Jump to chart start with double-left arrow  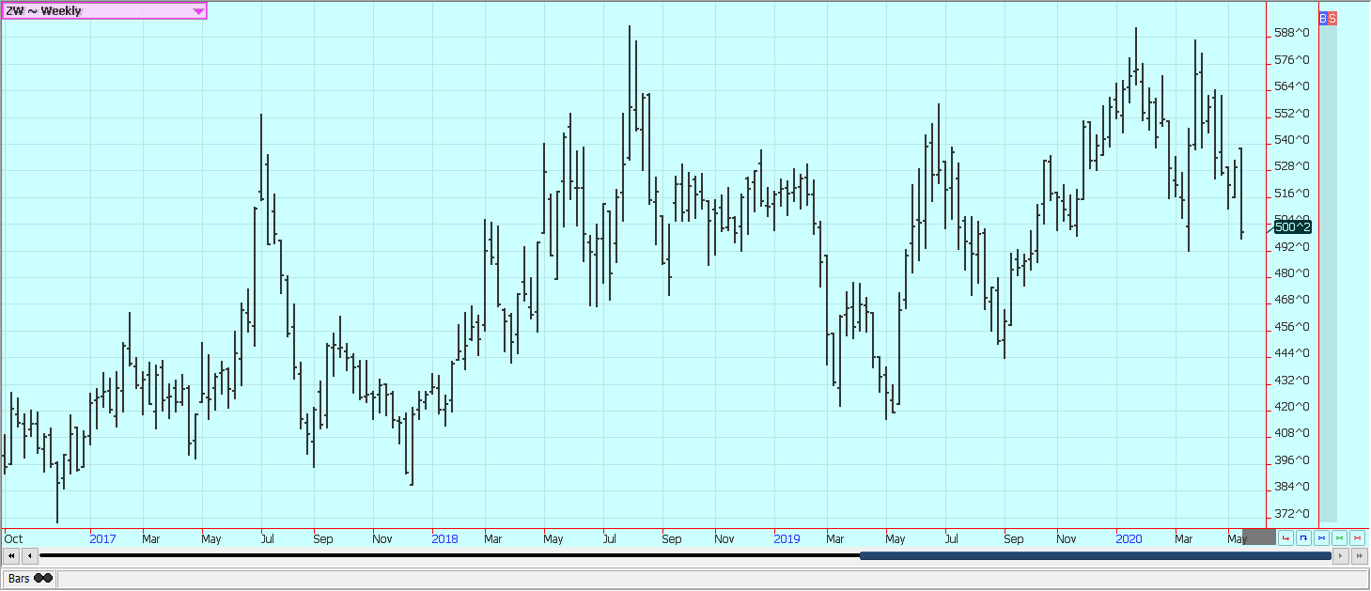[x=11, y=556]
